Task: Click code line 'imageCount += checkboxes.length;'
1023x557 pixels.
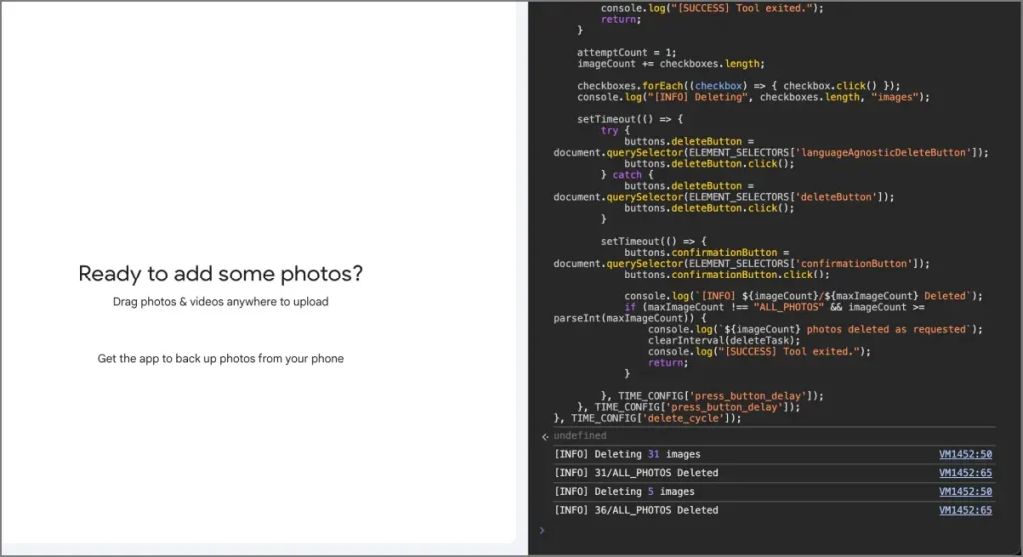Action: tap(670, 63)
